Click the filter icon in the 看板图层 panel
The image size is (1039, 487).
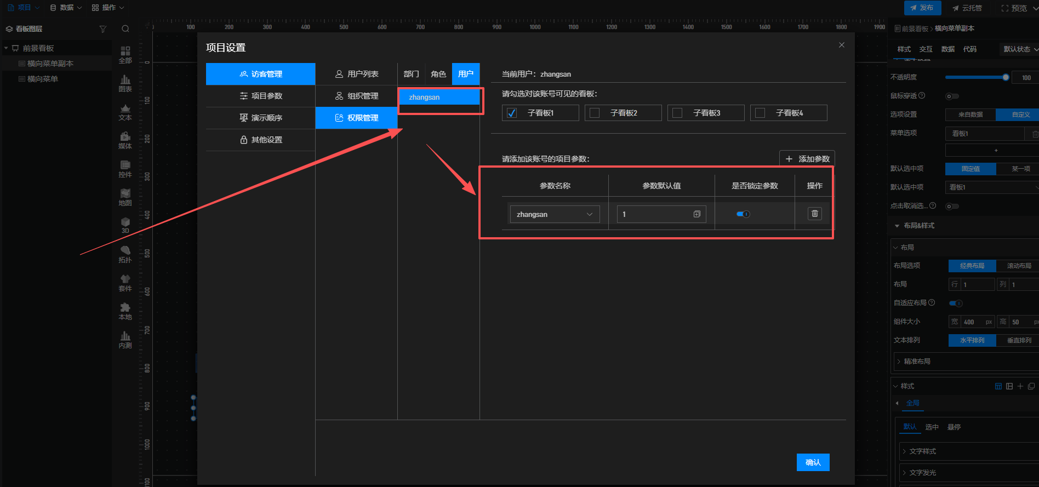(x=102, y=29)
